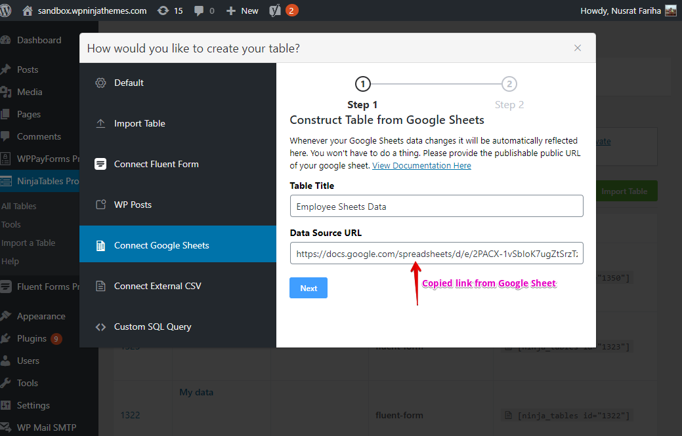Image resolution: width=682 pixels, height=436 pixels.
Task: Click the Next button
Action: tap(309, 288)
